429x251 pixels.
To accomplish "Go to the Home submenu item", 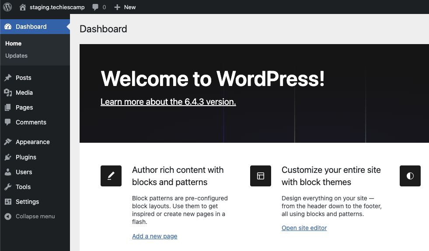I will point(13,43).
